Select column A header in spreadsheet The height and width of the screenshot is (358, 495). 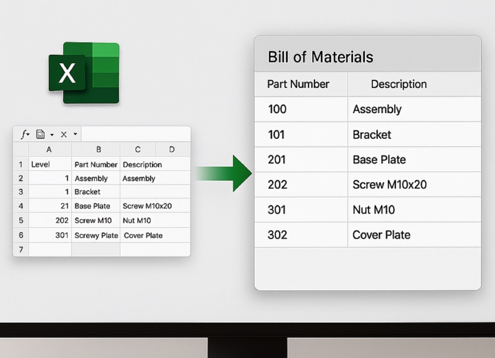tap(49, 150)
